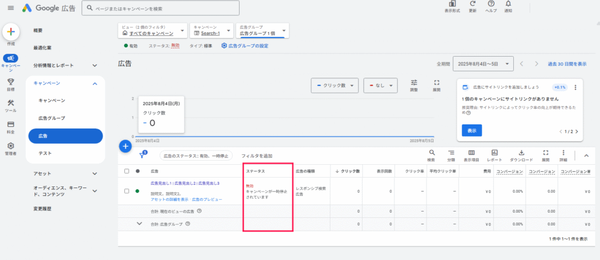Click the 展開 icon above the chart
600x260 pixels.
pos(437,85)
